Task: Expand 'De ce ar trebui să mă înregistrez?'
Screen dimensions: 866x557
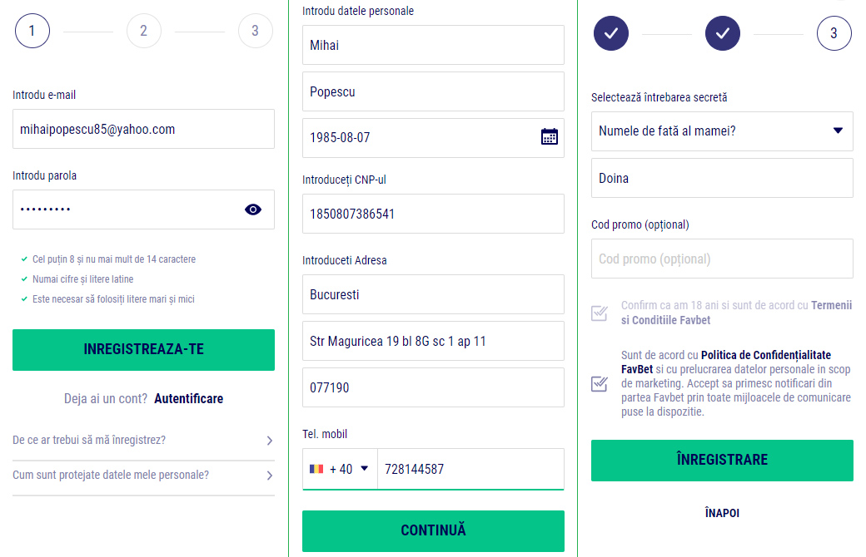Action: point(143,441)
